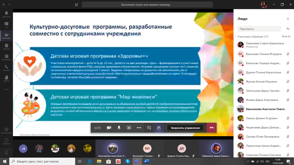The image size is (294, 165).
Task: Hide the participants panel via toolbar
Action: coord(159,128)
